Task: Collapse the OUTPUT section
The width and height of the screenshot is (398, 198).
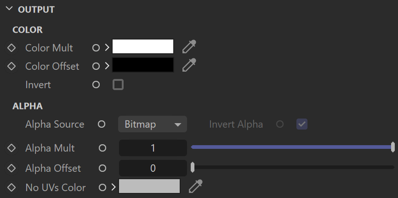Action: 9,8
